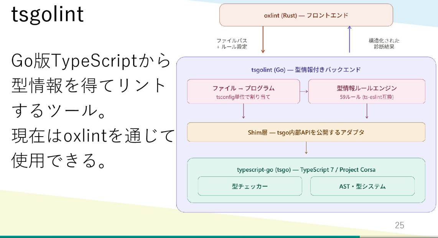Click the body text line "型情報を得てリント"
This screenshot has width=438, height=238.
(x=89, y=86)
